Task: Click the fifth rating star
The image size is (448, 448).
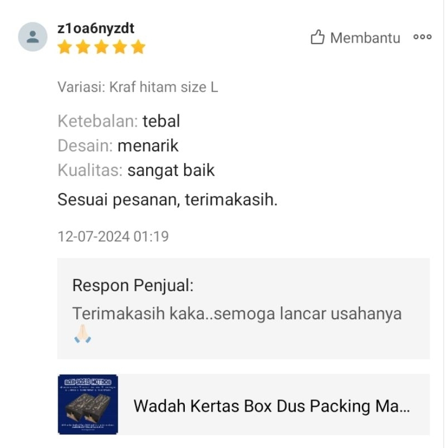Action: 138,47
